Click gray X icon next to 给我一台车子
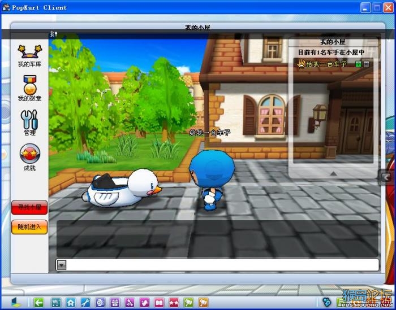 [x=366, y=64]
